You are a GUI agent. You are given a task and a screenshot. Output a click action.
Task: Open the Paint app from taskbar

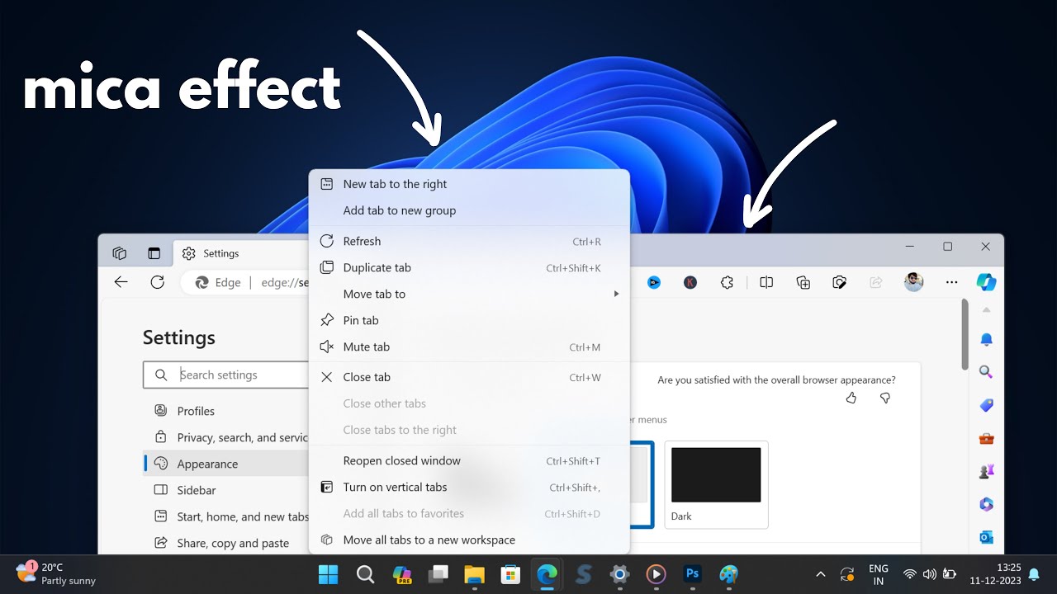[728, 574]
